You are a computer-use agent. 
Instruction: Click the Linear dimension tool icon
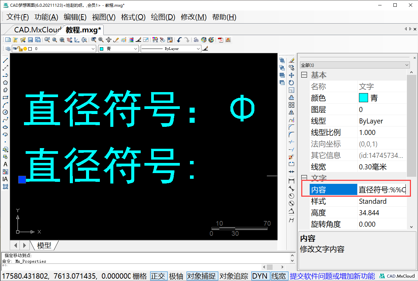tap(291, 181)
